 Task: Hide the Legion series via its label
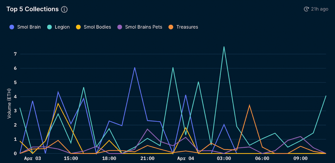pos(62,27)
